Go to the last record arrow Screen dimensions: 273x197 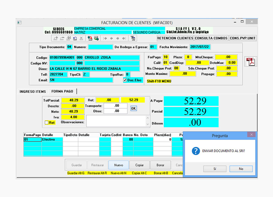pyautogui.click(x=125, y=38)
